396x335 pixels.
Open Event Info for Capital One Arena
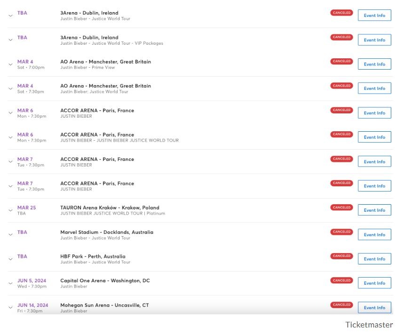click(x=374, y=283)
